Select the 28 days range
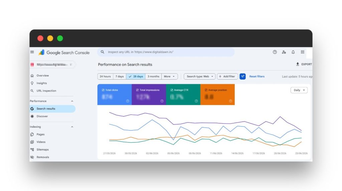342x191 pixels. (x=136, y=76)
